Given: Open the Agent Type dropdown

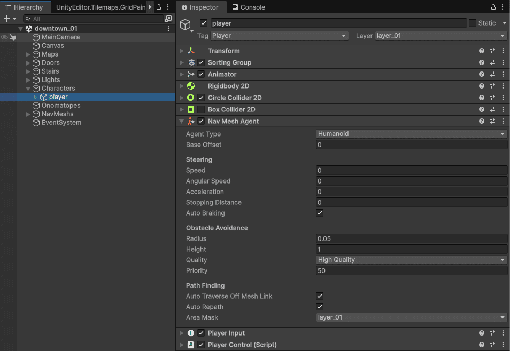Looking at the screenshot, I should point(412,134).
